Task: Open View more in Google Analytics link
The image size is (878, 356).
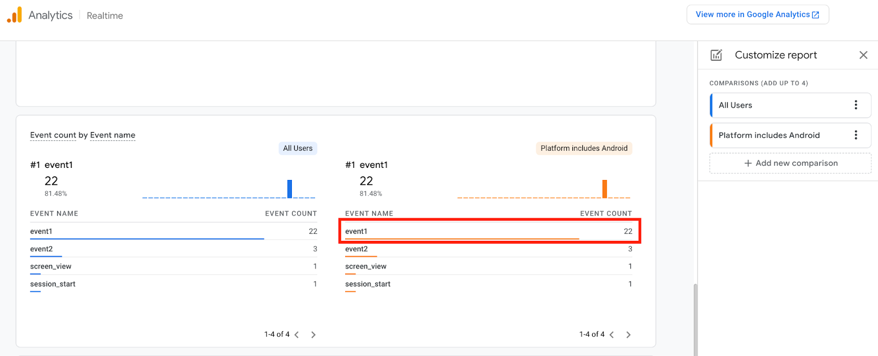Action: (757, 15)
